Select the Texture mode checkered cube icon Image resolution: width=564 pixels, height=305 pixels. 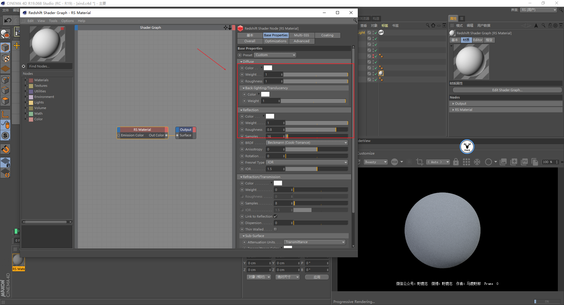[x=5, y=58]
